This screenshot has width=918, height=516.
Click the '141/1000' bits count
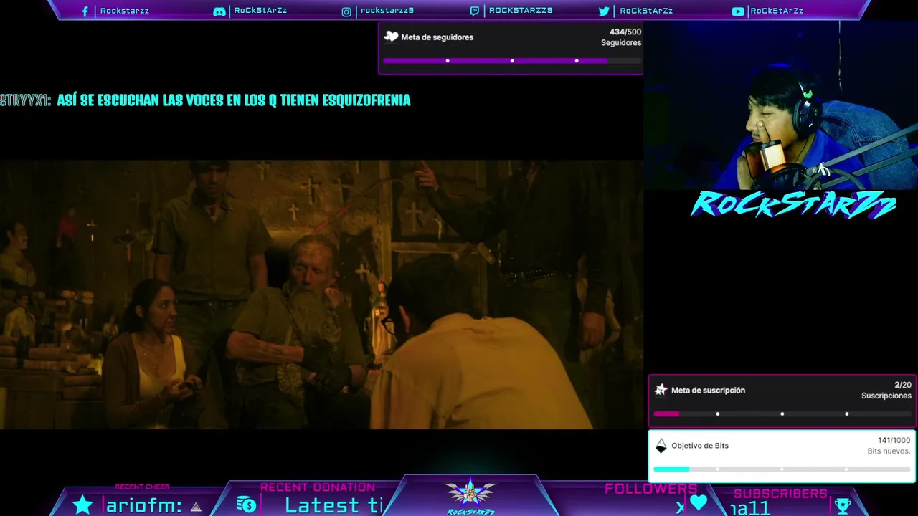[x=894, y=441]
